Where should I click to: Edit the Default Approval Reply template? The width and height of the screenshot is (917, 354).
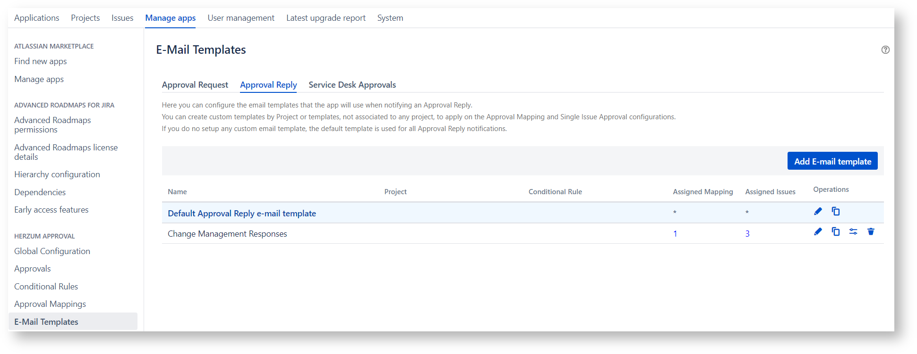tap(818, 212)
